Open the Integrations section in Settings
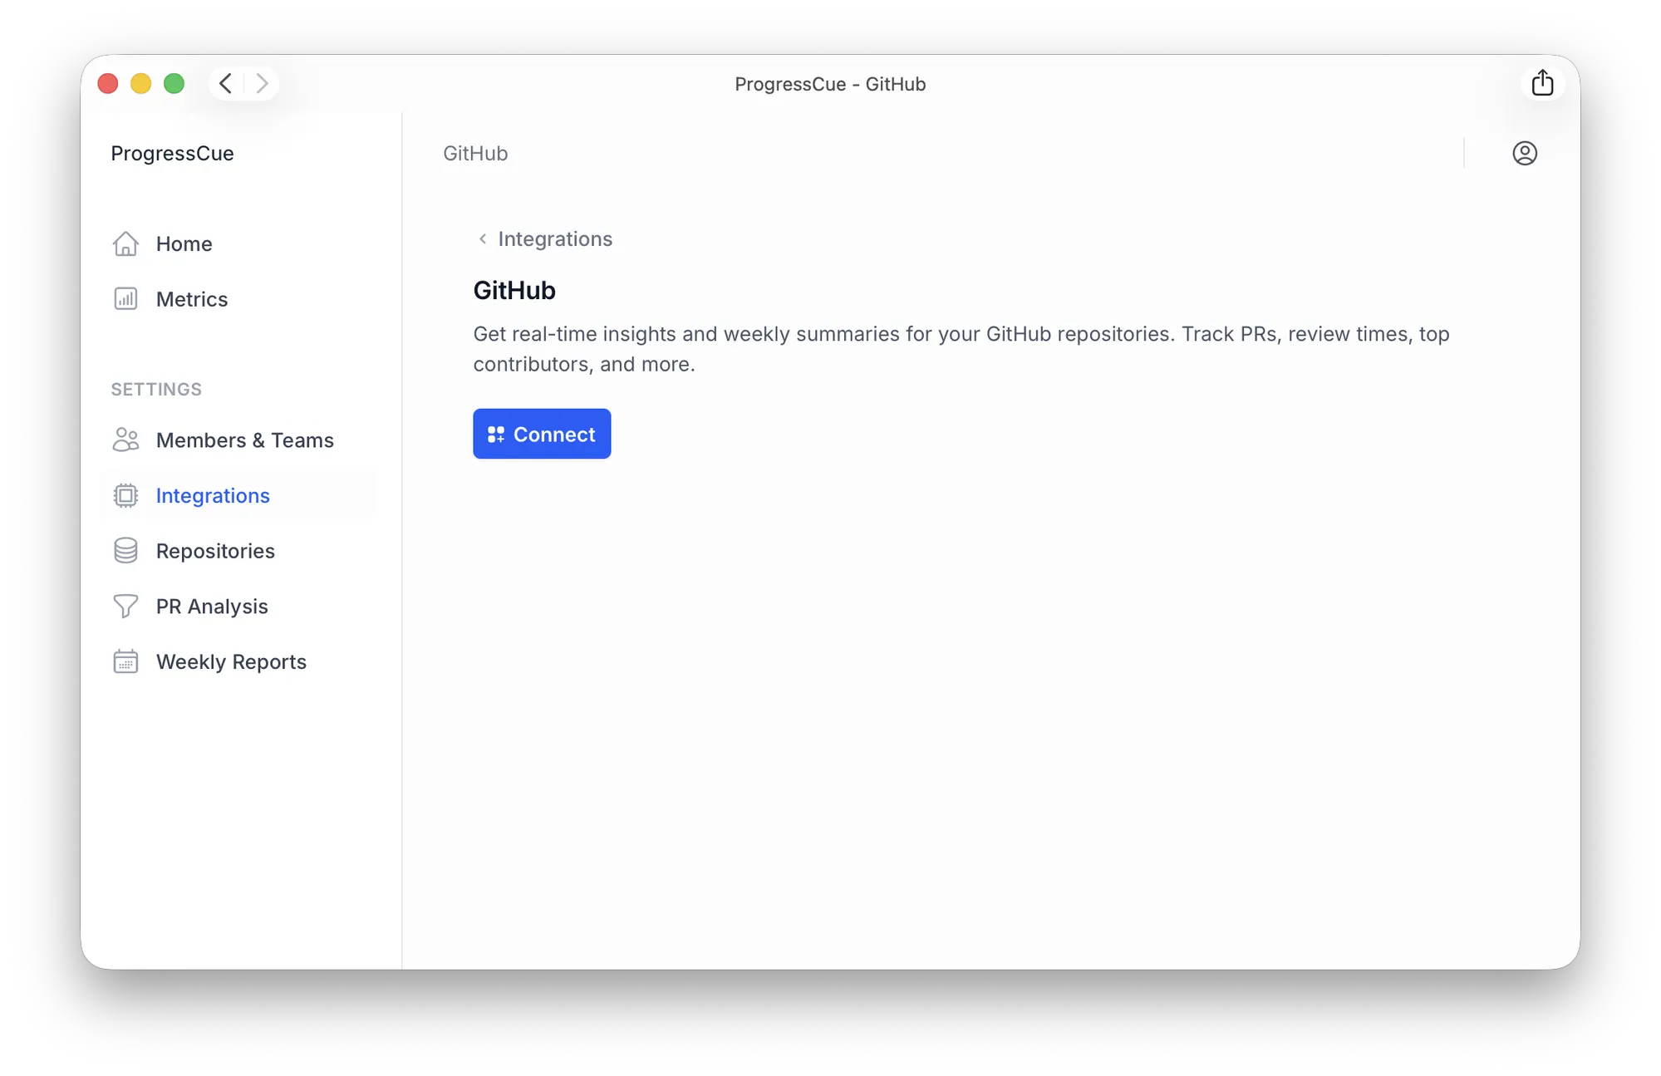Viewport: 1661px width, 1076px height. (213, 495)
